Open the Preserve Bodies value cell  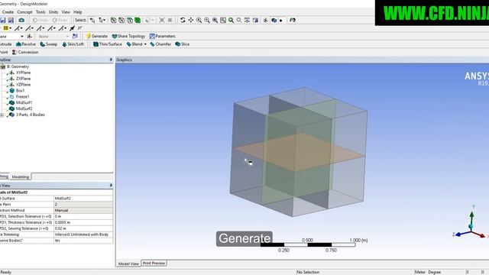[83, 241]
